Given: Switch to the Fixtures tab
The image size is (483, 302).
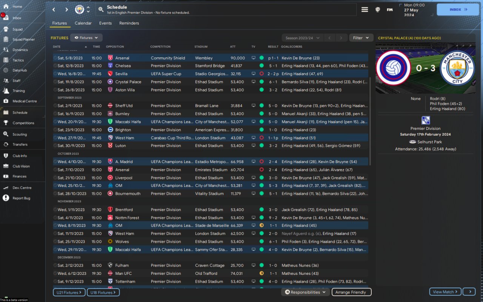Looking at the screenshot, I should pyautogui.click(x=60, y=23).
